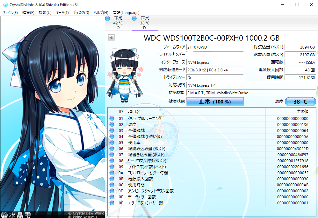The width and height of the screenshot is (318, 218).
Task: Open the 機能(U) menu
Action: click(45, 12)
